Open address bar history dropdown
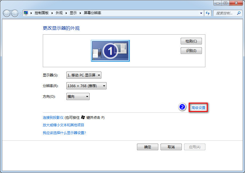Screen dimensions: 245x173 pos(201,13)
